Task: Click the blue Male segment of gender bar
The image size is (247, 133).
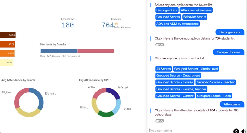Action: [x=59, y=51]
